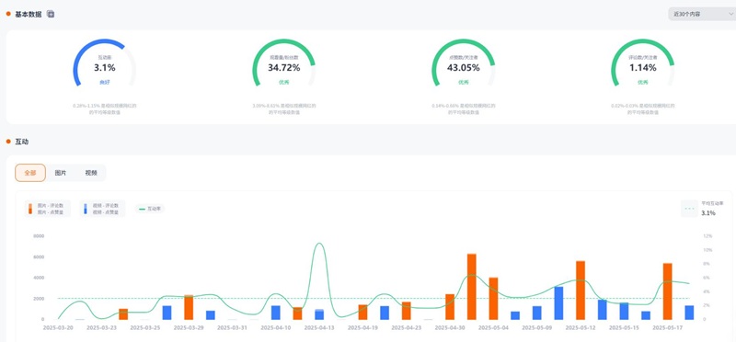Switch to the 视频 tab

point(91,173)
